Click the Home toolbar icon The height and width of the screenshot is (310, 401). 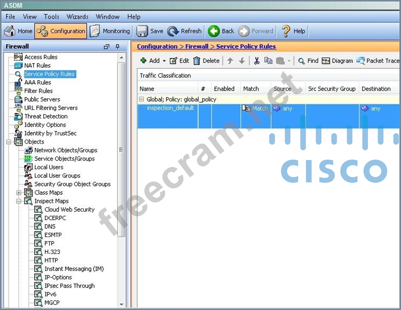click(10, 31)
